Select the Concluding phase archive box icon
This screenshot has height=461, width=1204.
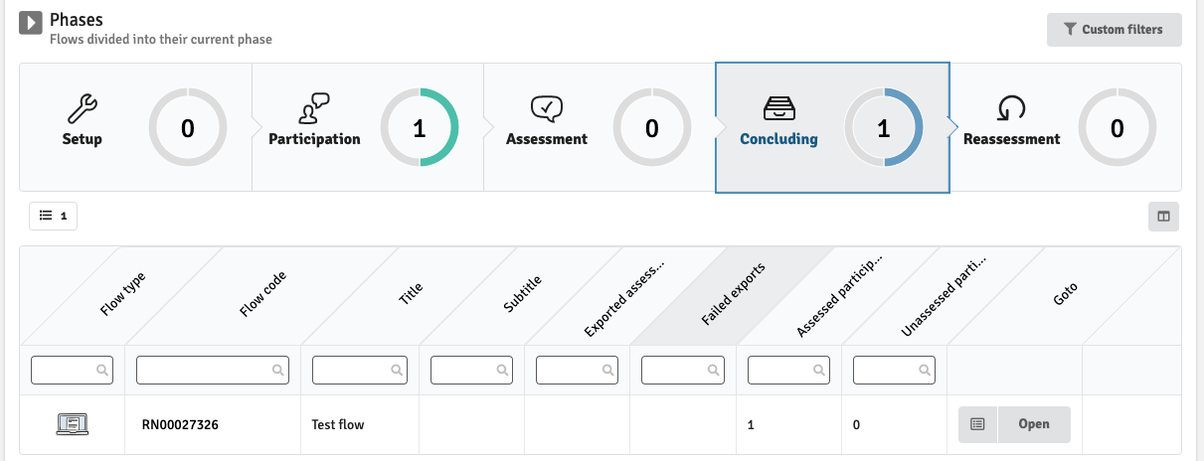(778, 106)
